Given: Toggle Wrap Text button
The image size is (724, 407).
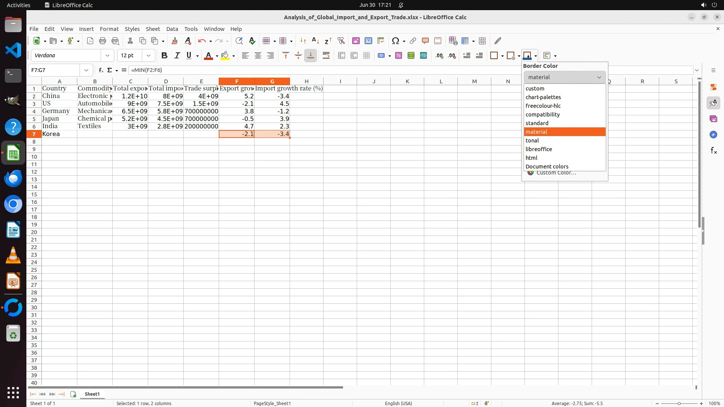Looking at the screenshot, I should point(326,56).
